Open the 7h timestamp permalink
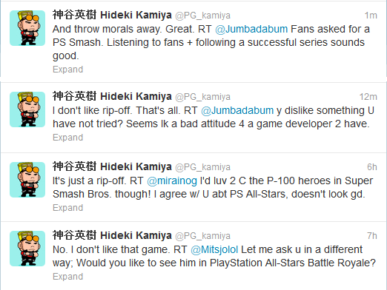The image size is (387, 290). pyautogui.click(x=372, y=236)
